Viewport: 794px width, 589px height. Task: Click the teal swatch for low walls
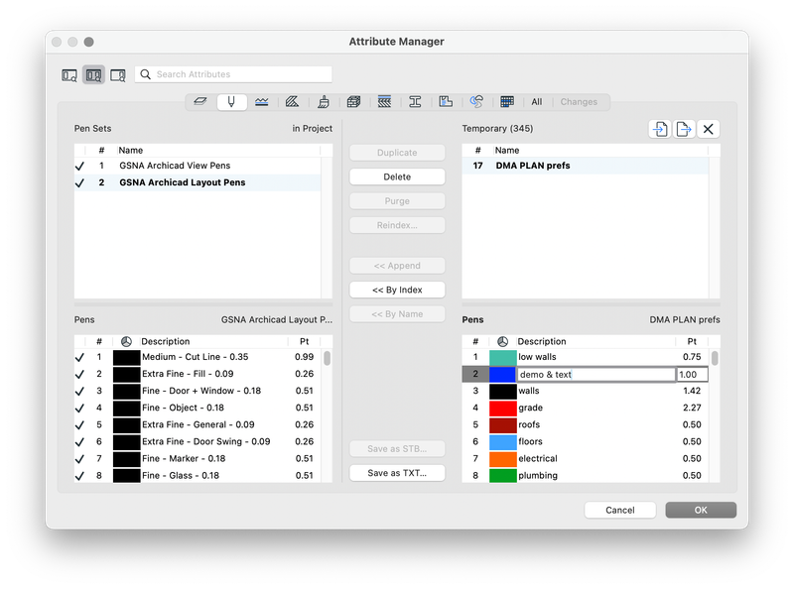(502, 357)
